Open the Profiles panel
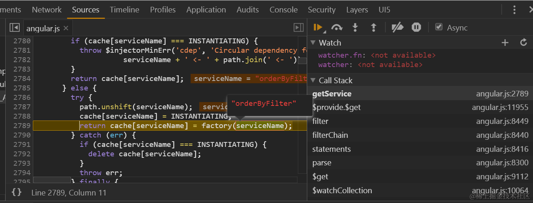Viewport: 533px width, 203px height. click(x=163, y=10)
